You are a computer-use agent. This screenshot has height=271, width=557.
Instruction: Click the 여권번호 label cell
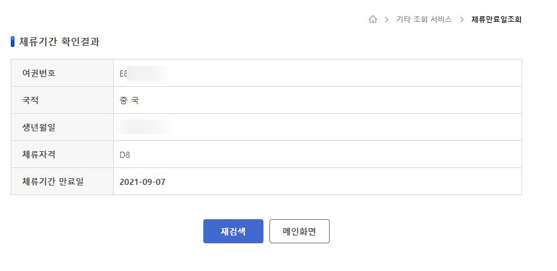(x=62, y=73)
